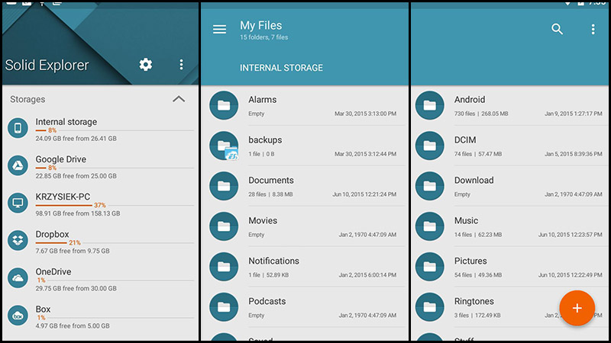
Task: Collapse the Storages section chevron
Action: coord(179,99)
